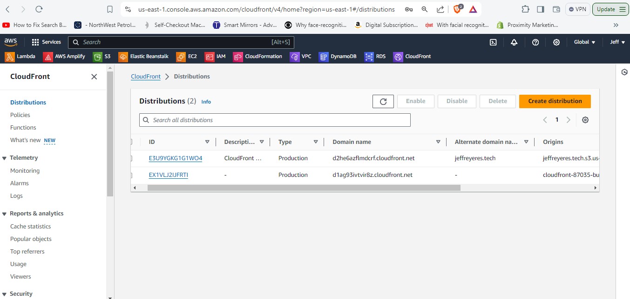Open Elastic Beanstalk shortcut
The image size is (630, 299).
pyautogui.click(x=143, y=57)
